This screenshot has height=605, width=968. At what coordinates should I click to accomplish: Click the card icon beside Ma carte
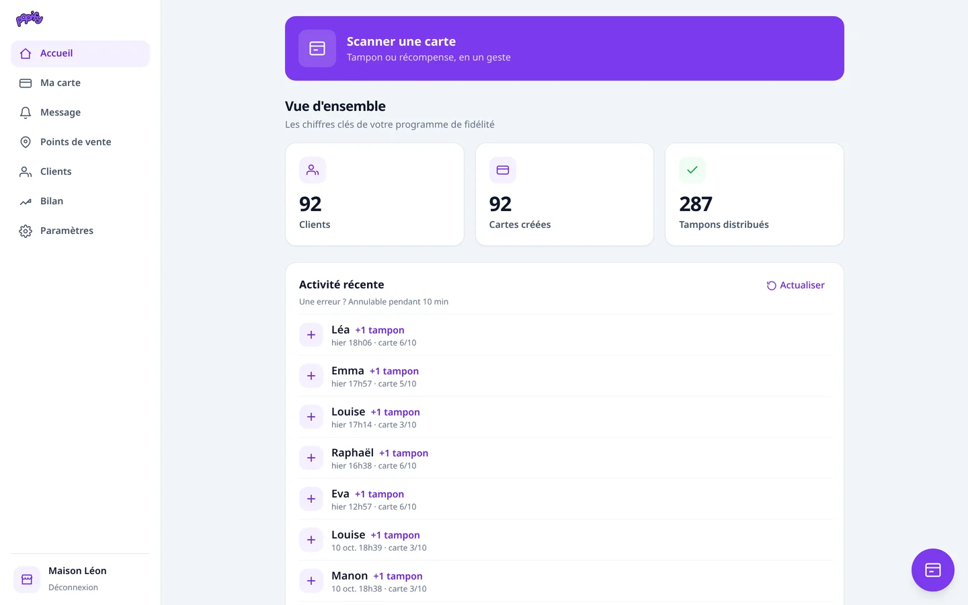coord(26,83)
